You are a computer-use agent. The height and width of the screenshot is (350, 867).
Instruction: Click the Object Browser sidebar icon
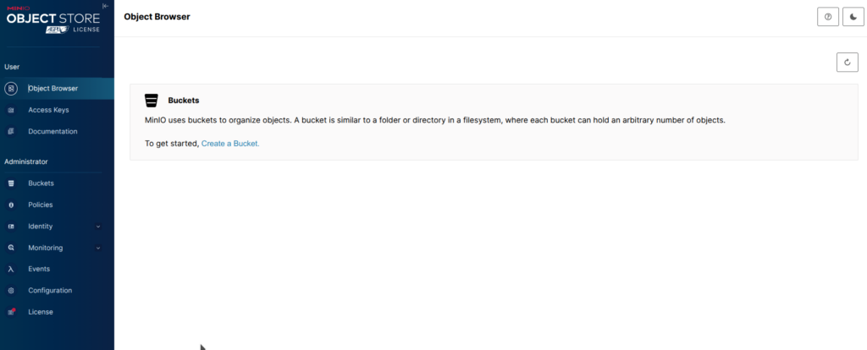click(x=11, y=88)
